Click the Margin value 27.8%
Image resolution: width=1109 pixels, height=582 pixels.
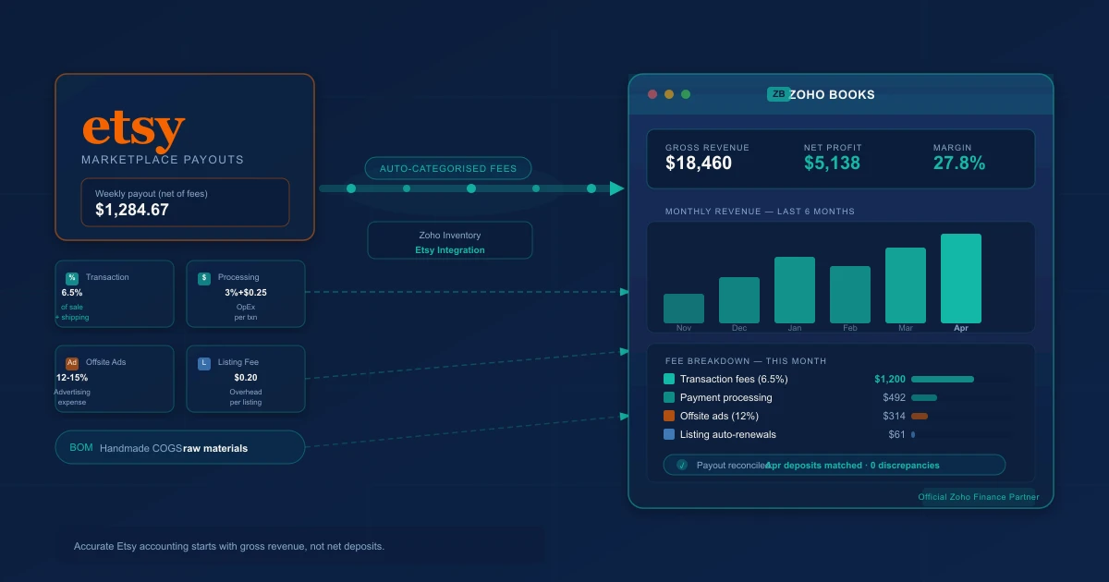coord(959,164)
